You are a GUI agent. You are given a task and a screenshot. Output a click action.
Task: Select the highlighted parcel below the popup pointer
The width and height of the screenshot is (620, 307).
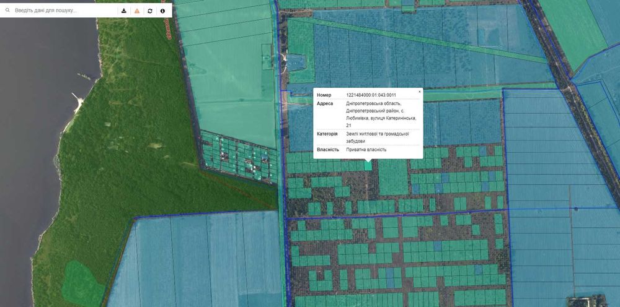coord(368,166)
